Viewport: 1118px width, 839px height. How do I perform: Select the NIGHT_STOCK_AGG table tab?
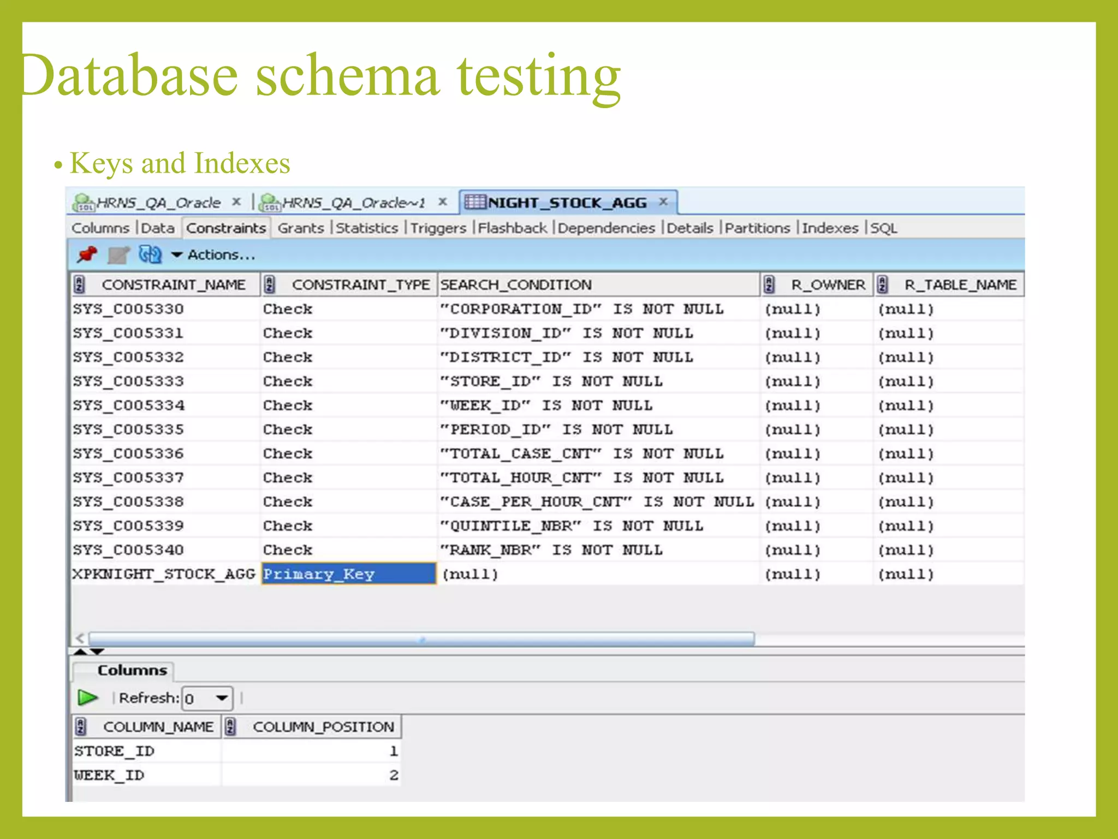pyautogui.click(x=567, y=203)
